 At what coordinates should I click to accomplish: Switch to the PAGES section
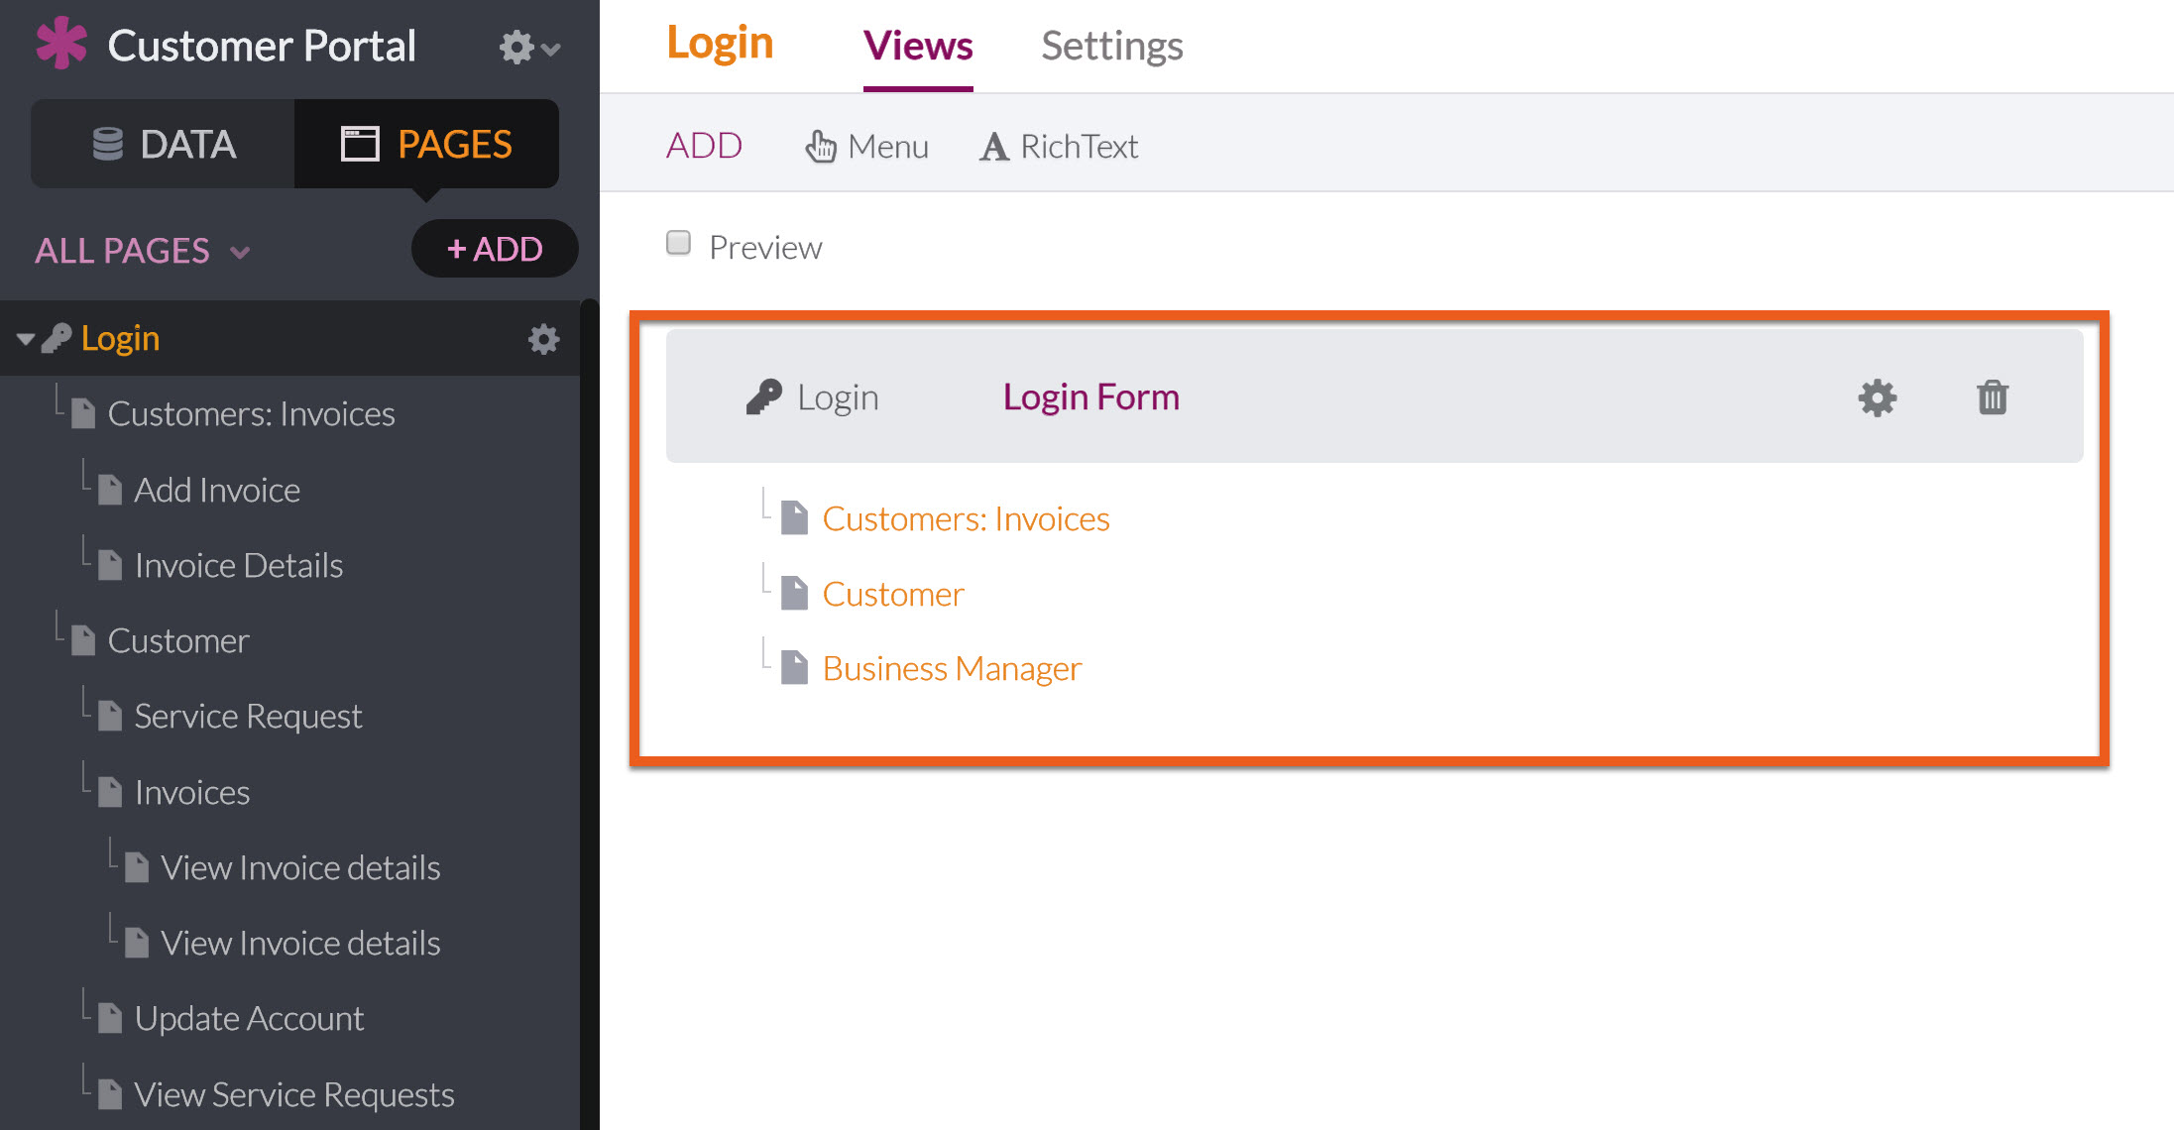[x=426, y=144]
